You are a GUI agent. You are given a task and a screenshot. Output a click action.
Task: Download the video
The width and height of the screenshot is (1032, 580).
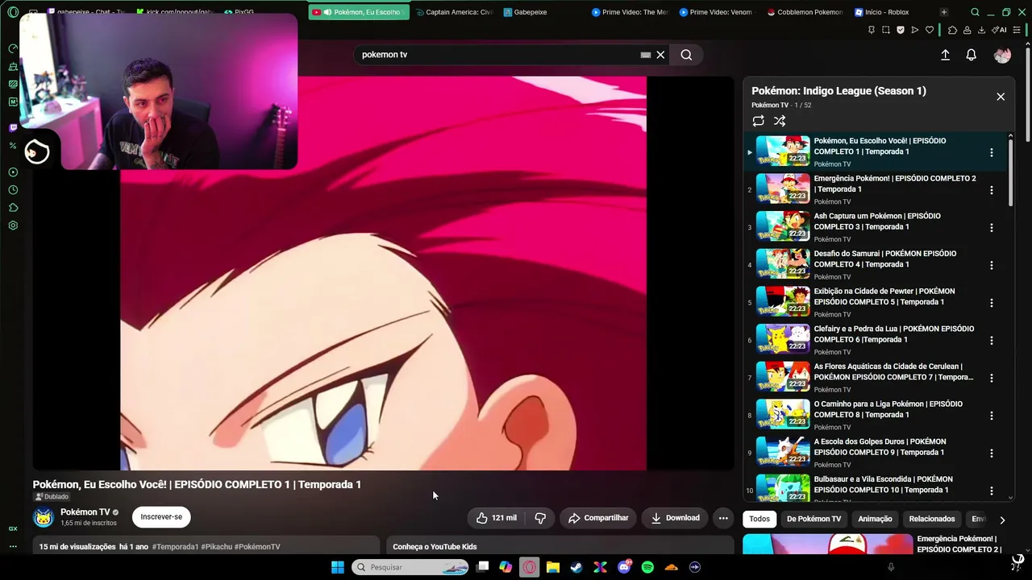point(676,518)
